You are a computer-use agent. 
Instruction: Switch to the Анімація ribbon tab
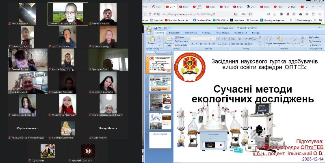click(x=206, y=32)
